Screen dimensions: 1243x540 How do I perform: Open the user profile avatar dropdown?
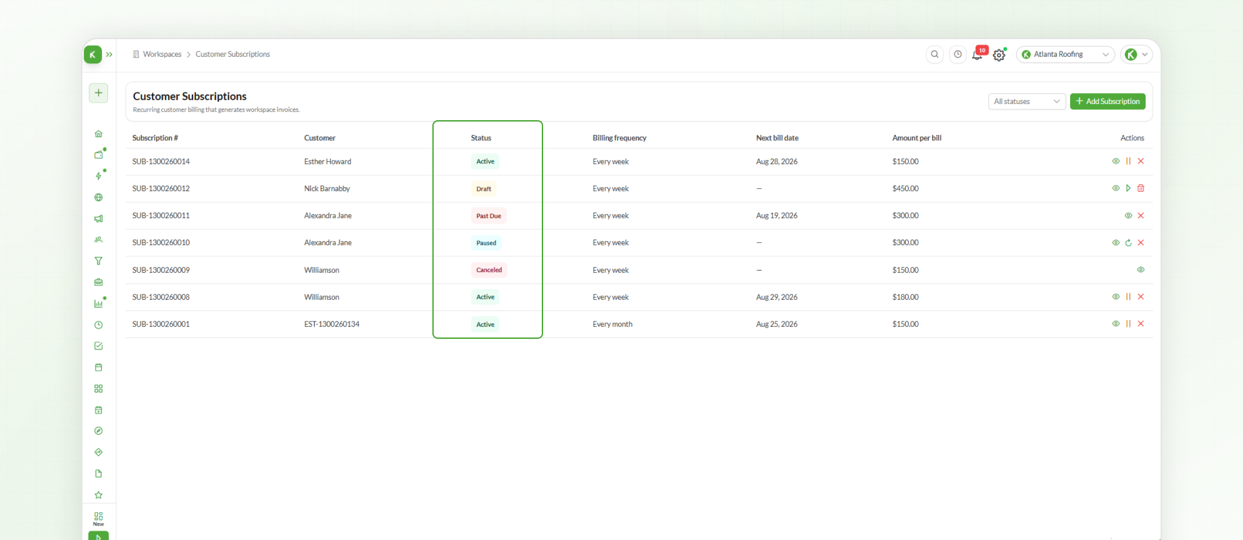coord(1136,55)
